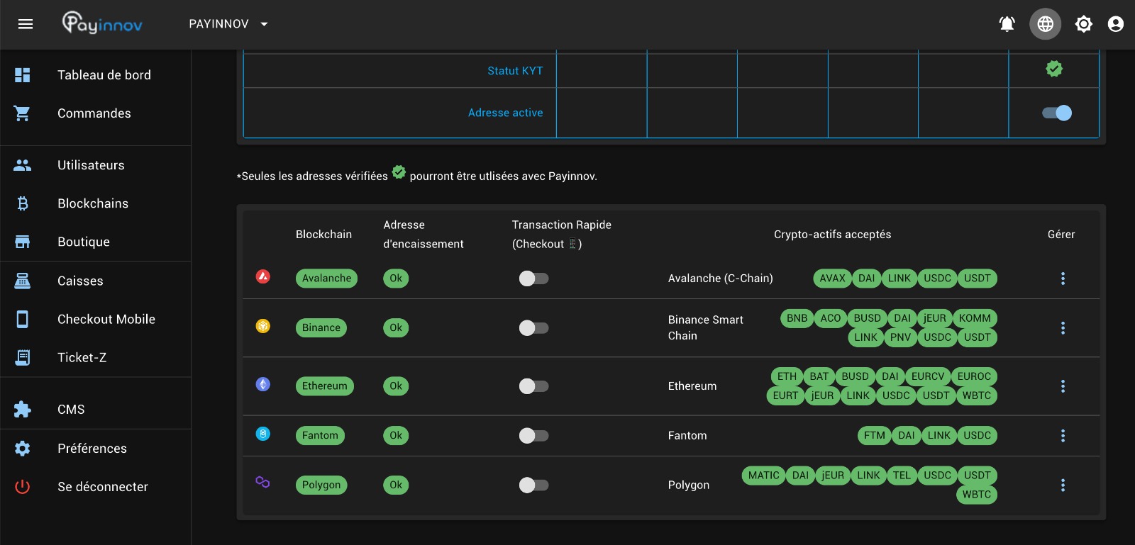Viewport: 1135px width, 545px height.
Task: Click the Statut KYT row label
Action: 515,71
